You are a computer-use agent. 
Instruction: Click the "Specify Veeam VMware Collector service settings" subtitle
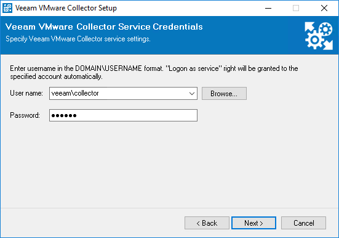pos(78,39)
